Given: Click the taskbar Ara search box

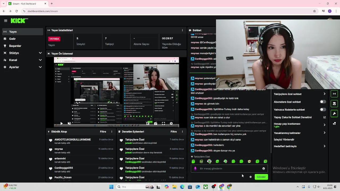Looking at the screenshot, I should 135,187.
